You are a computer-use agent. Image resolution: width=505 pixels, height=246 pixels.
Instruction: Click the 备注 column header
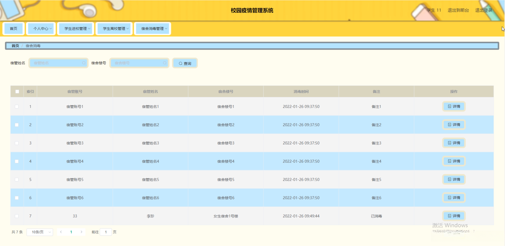point(376,92)
